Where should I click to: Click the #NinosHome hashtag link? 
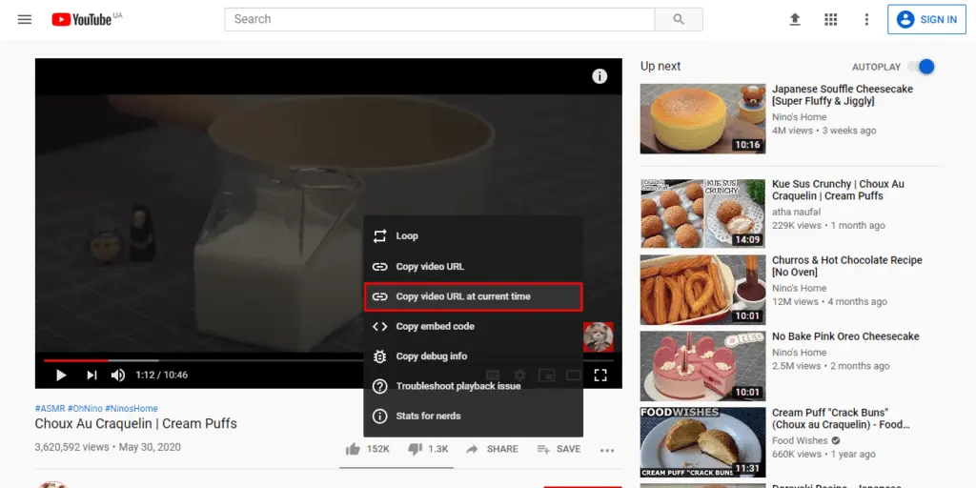point(132,408)
